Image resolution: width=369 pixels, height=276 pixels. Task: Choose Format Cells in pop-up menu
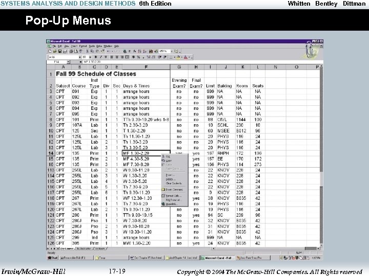(x=175, y=195)
